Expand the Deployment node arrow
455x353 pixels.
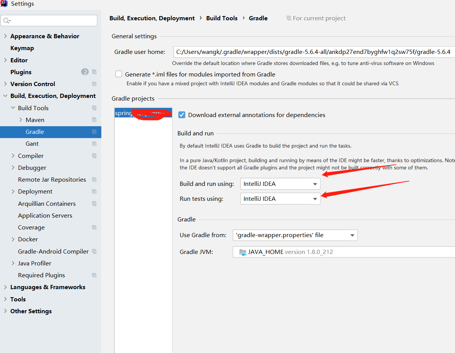[13, 192]
